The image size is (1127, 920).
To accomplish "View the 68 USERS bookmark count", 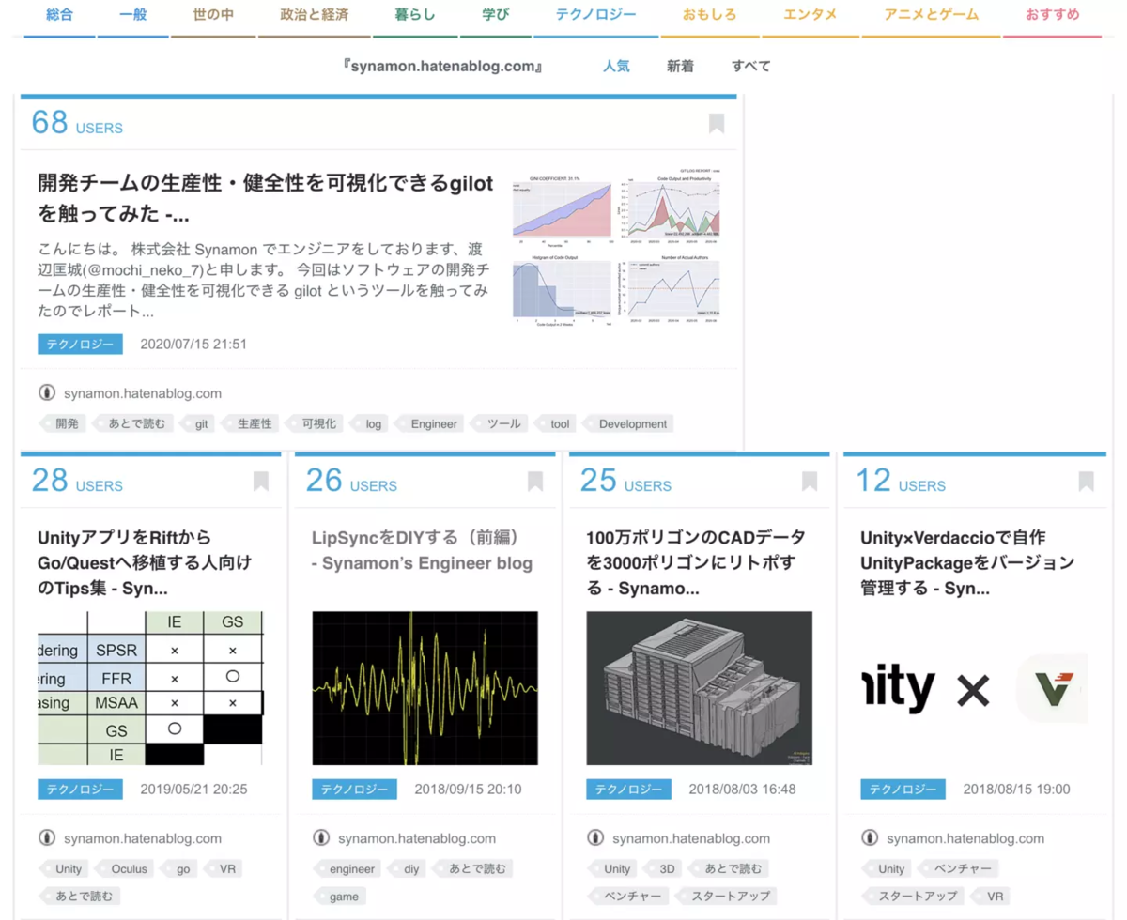I will coord(77,123).
